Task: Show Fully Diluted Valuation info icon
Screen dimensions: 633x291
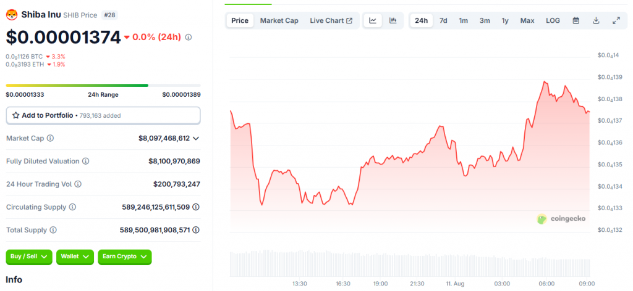Action: pyautogui.click(x=85, y=161)
